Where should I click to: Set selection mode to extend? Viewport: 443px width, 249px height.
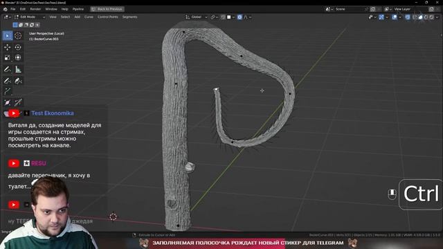[21, 25]
